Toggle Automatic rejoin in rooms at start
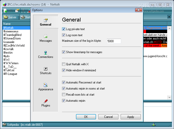 (x=64, y=89)
